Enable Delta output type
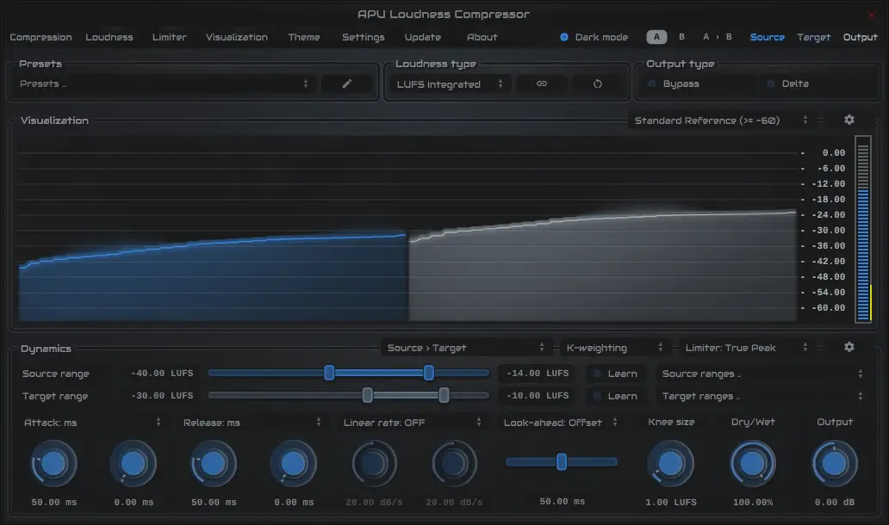The width and height of the screenshot is (889, 525). [787, 83]
